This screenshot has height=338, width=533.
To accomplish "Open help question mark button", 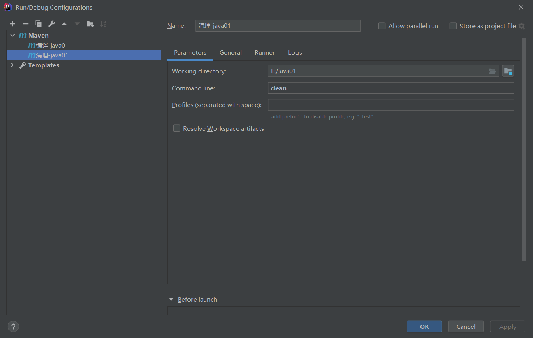I will coord(13,327).
